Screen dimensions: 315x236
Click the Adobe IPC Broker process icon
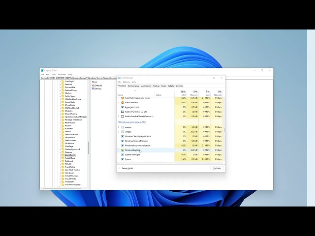tap(123, 112)
